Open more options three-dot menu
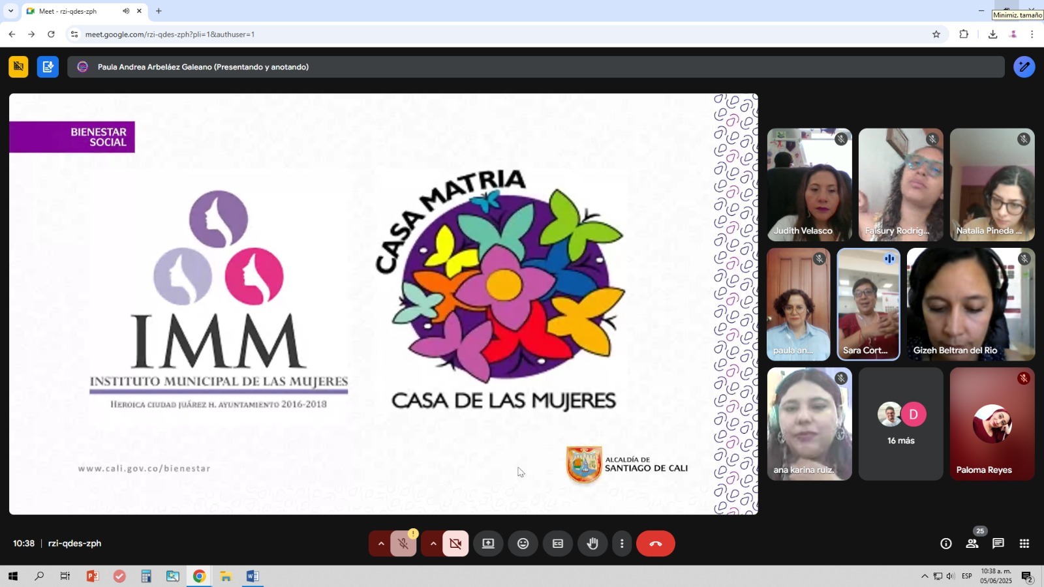The height and width of the screenshot is (587, 1044). pos(622,543)
